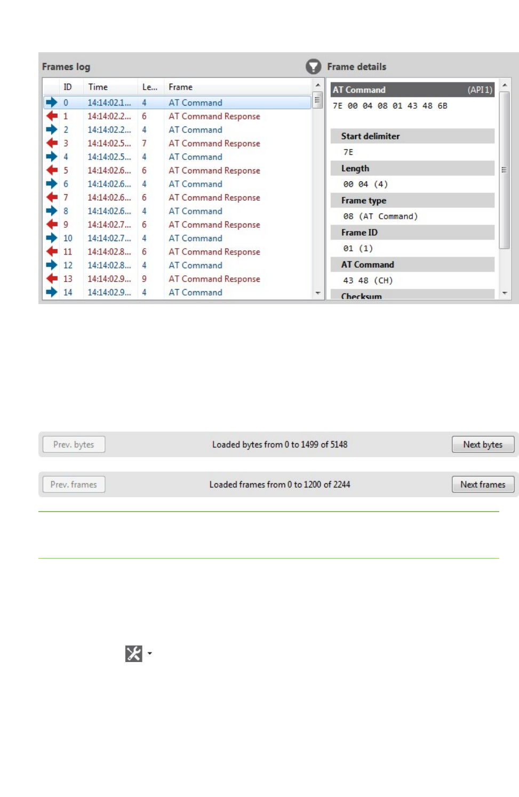Click the frames log scrollbar thumb

[x=317, y=100]
